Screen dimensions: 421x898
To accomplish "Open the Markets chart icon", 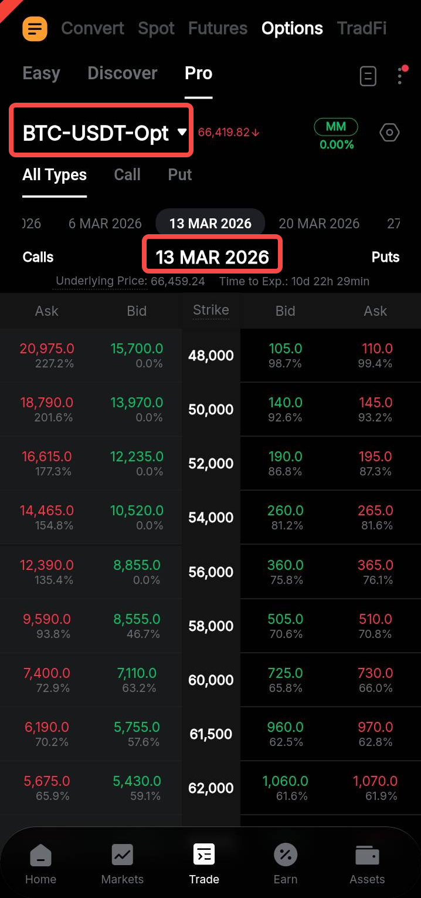I will pyautogui.click(x=122, y=863).
